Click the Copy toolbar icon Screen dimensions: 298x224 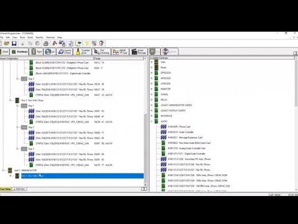[x=30, y=44]
